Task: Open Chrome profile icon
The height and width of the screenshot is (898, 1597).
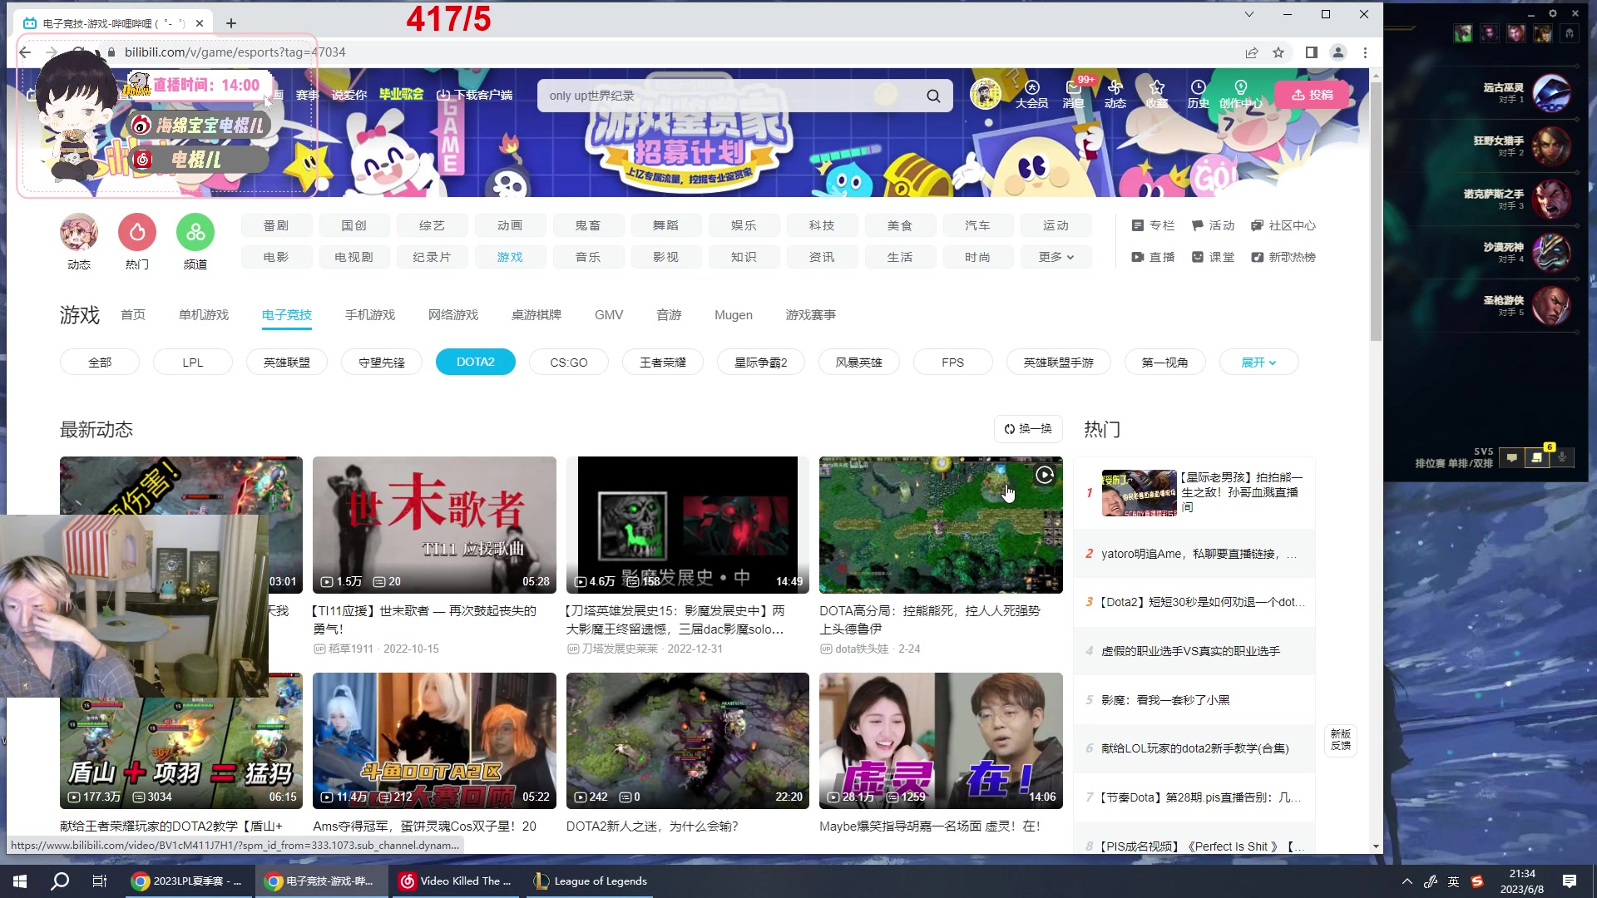Action: point(1338,52)
